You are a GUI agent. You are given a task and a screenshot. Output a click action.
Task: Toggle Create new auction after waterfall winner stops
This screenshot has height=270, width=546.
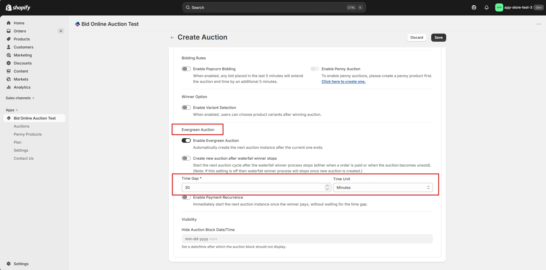tap(186, 158)
